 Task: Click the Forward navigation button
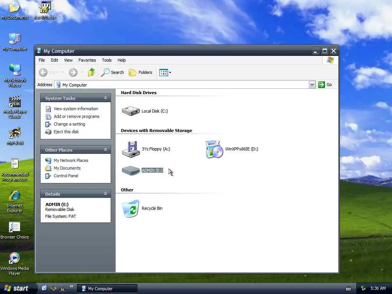[73, 72]
